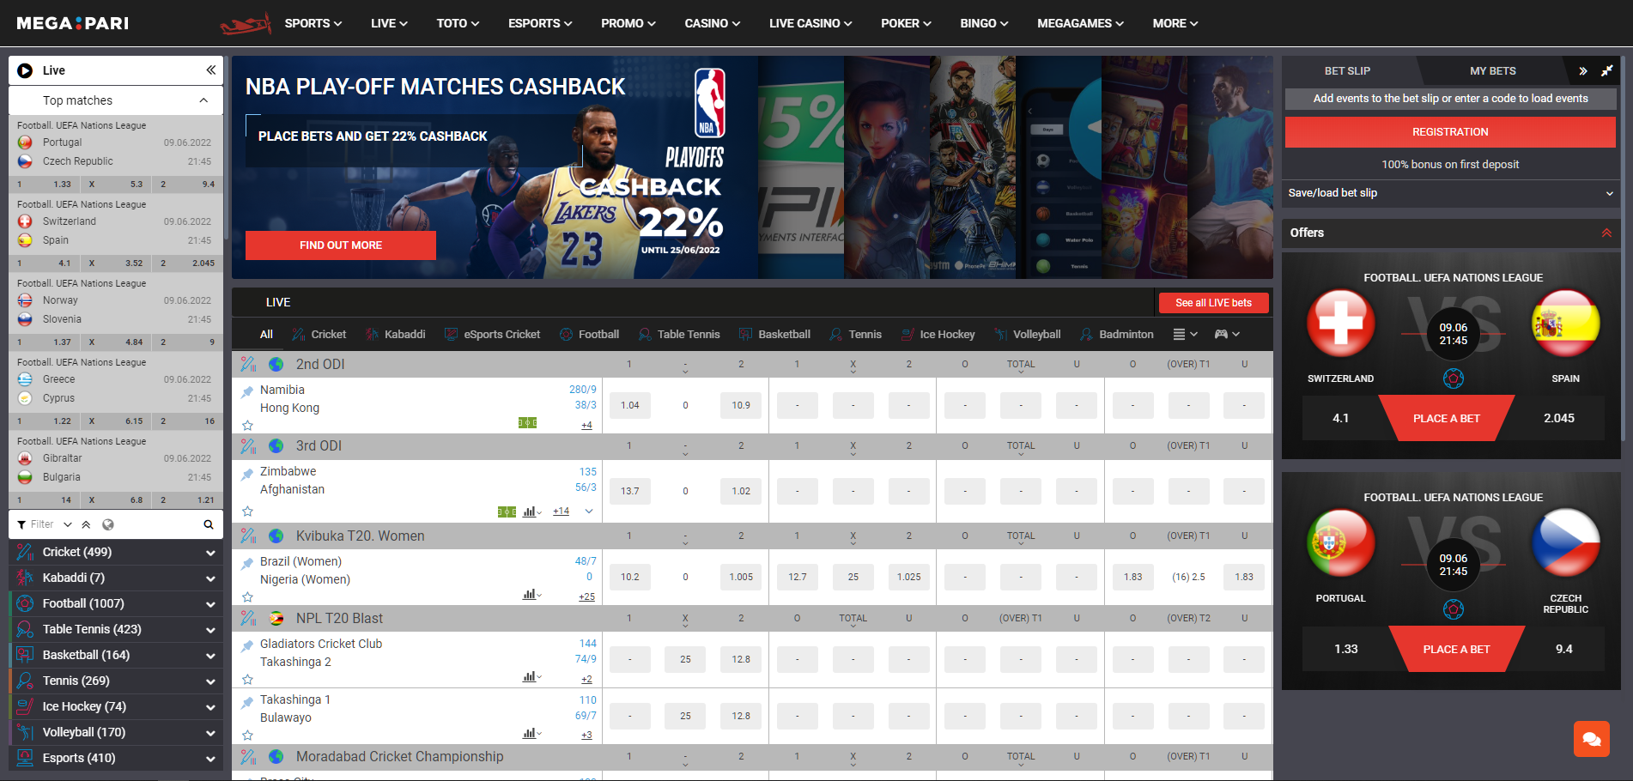This screenshot has height=781, width=1633.
Task: Click the football icon on Switzerland vs Spain offer
Action: click(1453, 378)
